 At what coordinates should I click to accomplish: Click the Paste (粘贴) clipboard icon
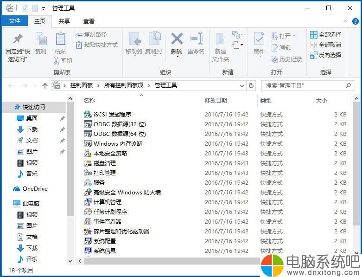tap(60, 39)
